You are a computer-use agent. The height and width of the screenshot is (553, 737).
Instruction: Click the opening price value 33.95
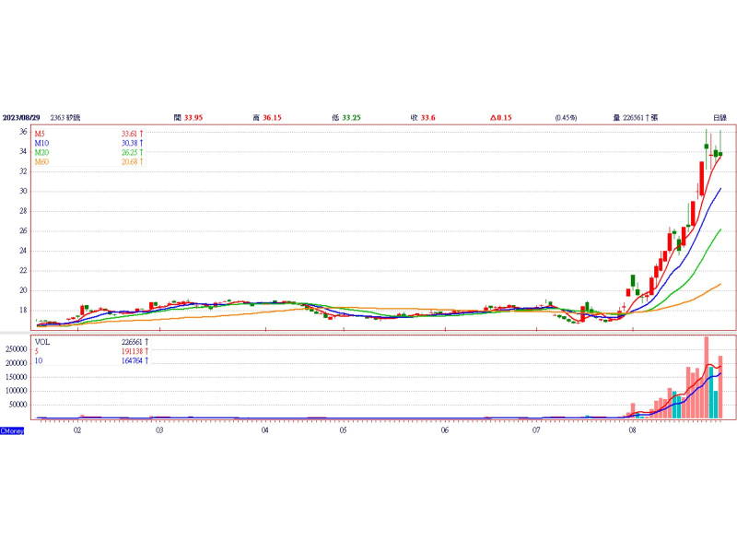click(x=193, y=118)
